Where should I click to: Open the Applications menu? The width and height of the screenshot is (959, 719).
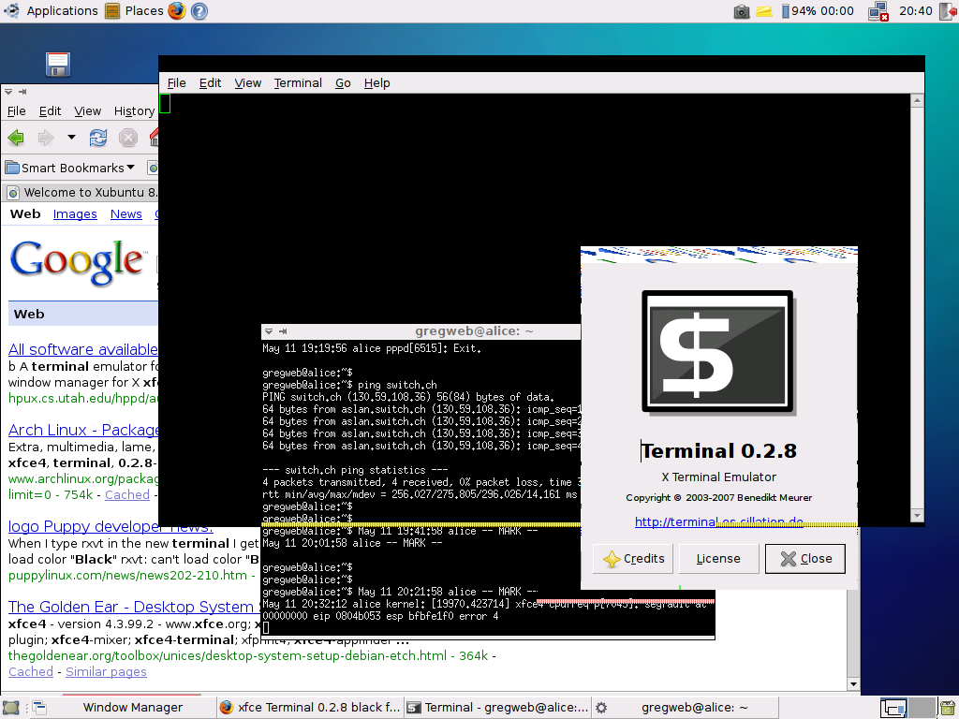tap(52, 11)
